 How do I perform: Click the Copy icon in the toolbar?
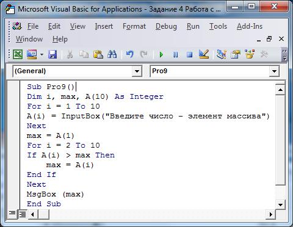click(x=84, y=54)
